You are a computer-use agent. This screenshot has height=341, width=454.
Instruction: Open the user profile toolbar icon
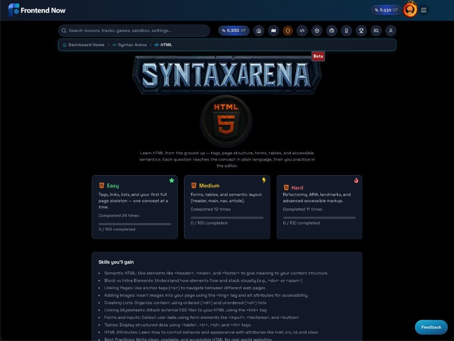[x=391, y=31]
